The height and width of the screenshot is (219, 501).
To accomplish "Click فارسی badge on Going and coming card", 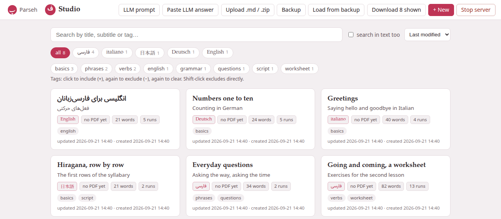I will (336, 187).
